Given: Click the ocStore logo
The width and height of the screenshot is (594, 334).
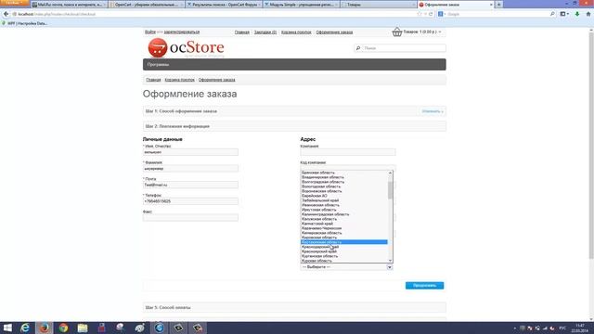Looking at the screenshot, I should [x=186, y=47].
